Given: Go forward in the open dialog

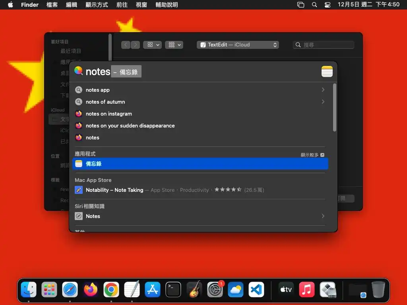Looking at the screenshot, I should (x=135, y=45).
